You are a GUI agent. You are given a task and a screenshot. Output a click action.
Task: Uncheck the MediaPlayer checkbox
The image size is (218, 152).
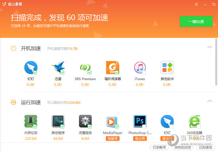click(x=117, y=126)
